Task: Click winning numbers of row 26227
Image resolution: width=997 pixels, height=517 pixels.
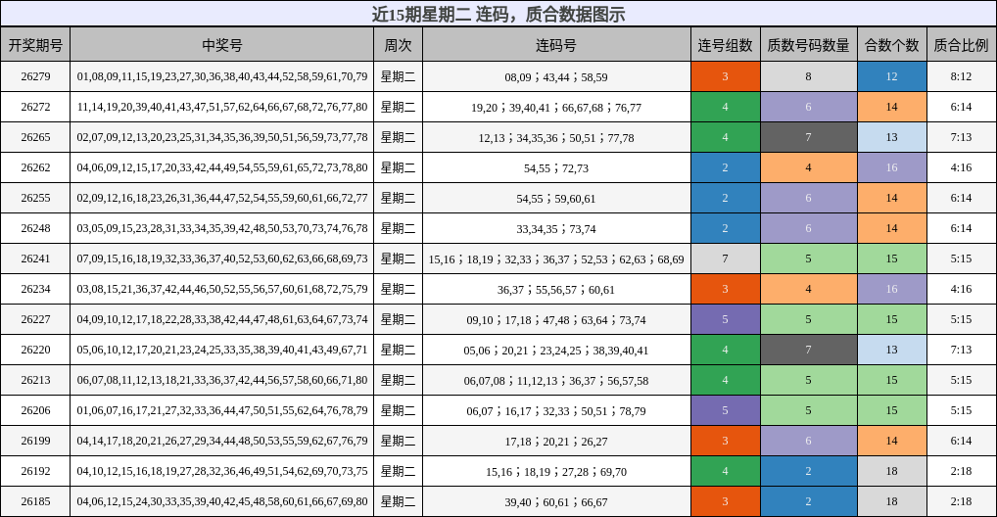Action: pos(222,319)
